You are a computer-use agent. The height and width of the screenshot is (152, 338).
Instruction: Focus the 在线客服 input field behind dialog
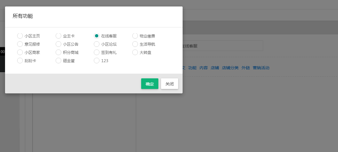click(x=223, y=46)
